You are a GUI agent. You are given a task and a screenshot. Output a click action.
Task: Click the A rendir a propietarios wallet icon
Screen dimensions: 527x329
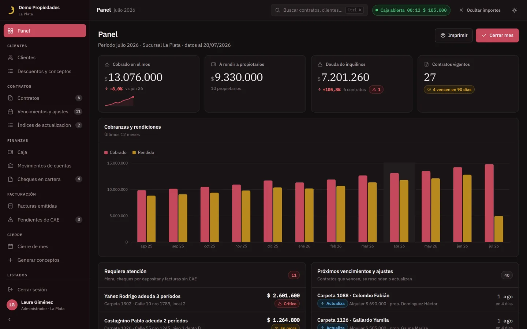[213, 64]
